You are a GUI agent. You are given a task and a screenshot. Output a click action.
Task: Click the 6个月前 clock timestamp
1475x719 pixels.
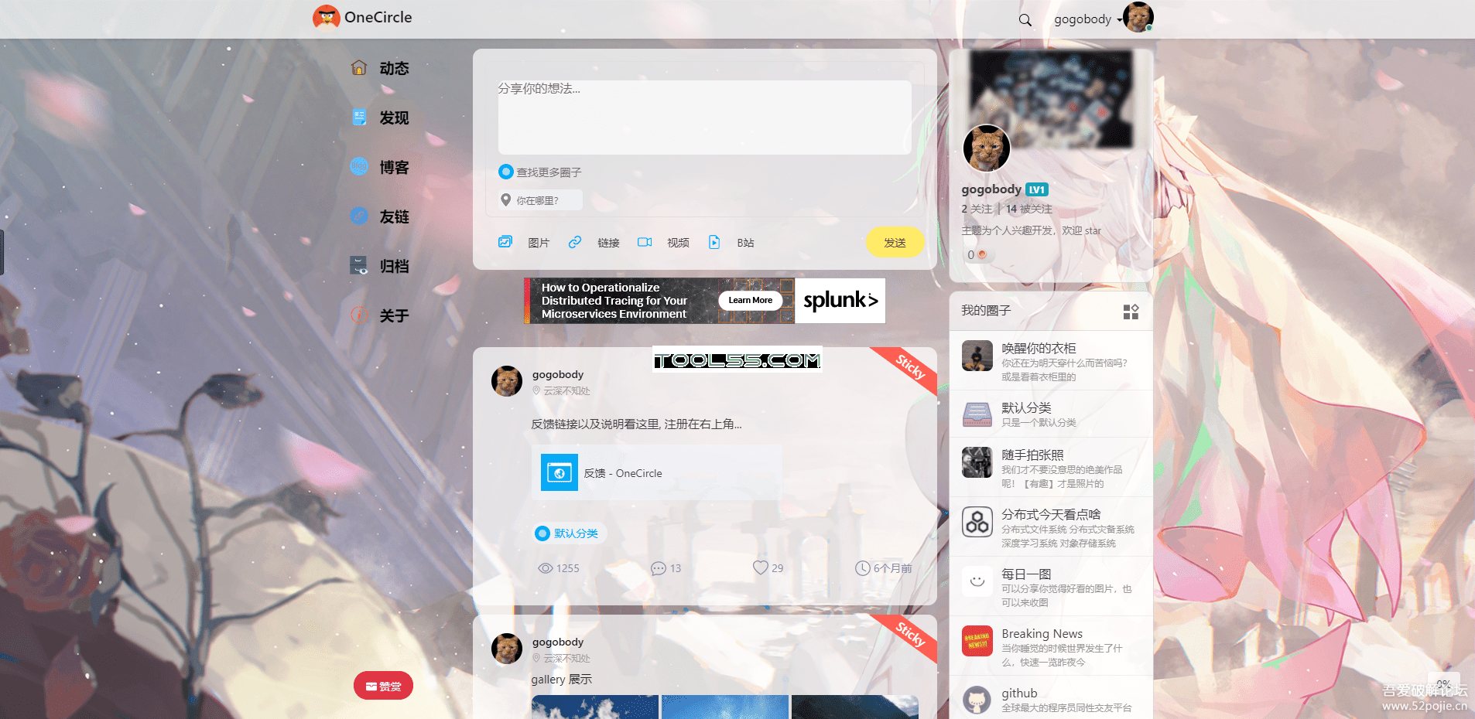[883, 568]
